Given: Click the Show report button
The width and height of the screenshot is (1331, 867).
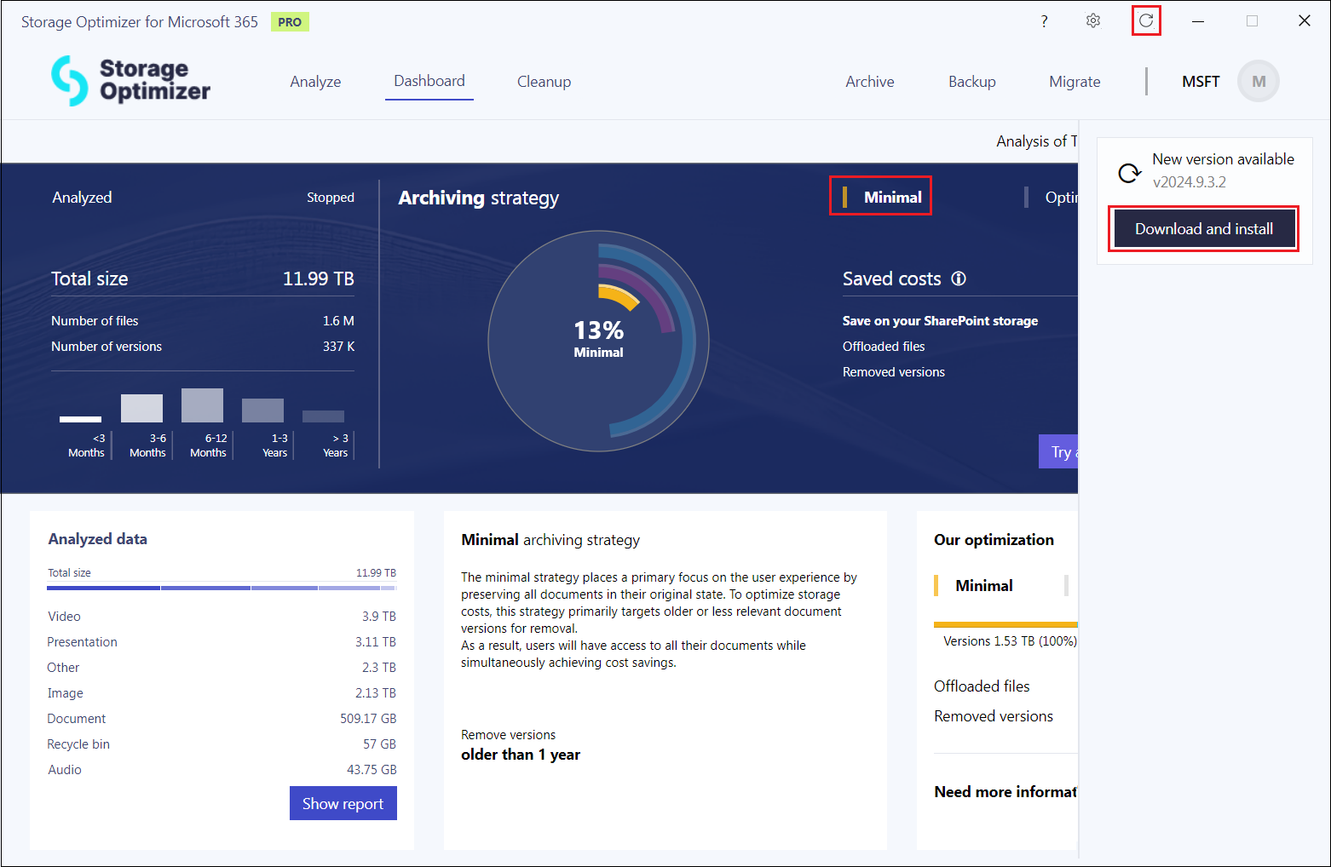Looking at the screenshot, I should point(343,803).
